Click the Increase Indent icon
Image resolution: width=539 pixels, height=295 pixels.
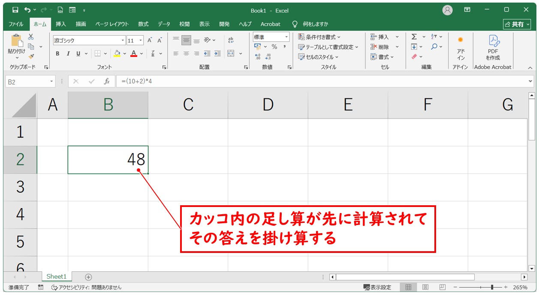coord(217,54)
